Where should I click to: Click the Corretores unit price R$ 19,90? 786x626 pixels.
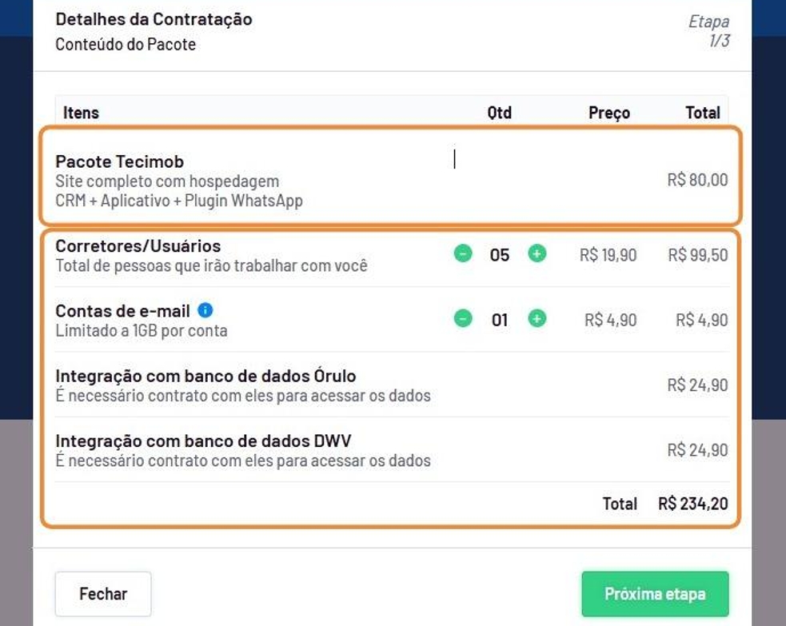click(608, 256)
